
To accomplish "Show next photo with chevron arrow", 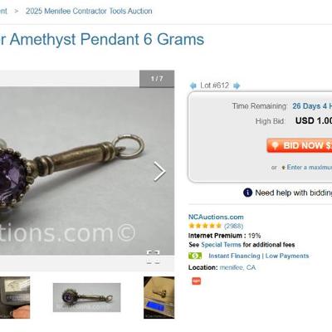I will 159,172.
